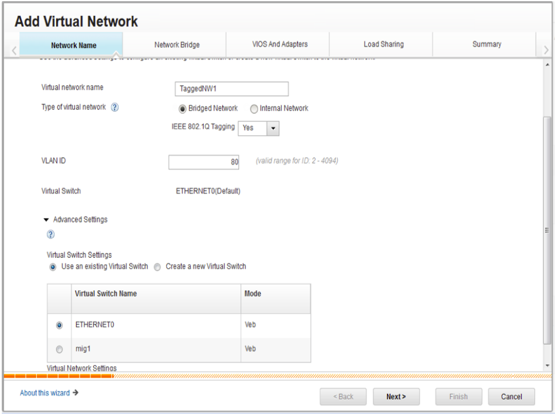555x414 pixels.
Task: Click the Mode column header
Action: tap(276, 299)
